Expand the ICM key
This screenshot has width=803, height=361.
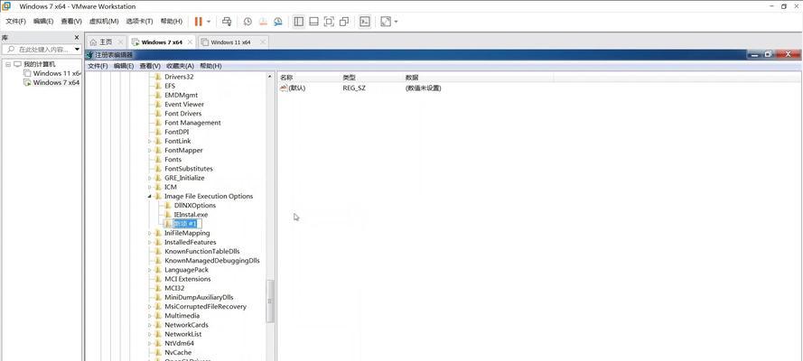pyautogui.click(x=150, y=187)
